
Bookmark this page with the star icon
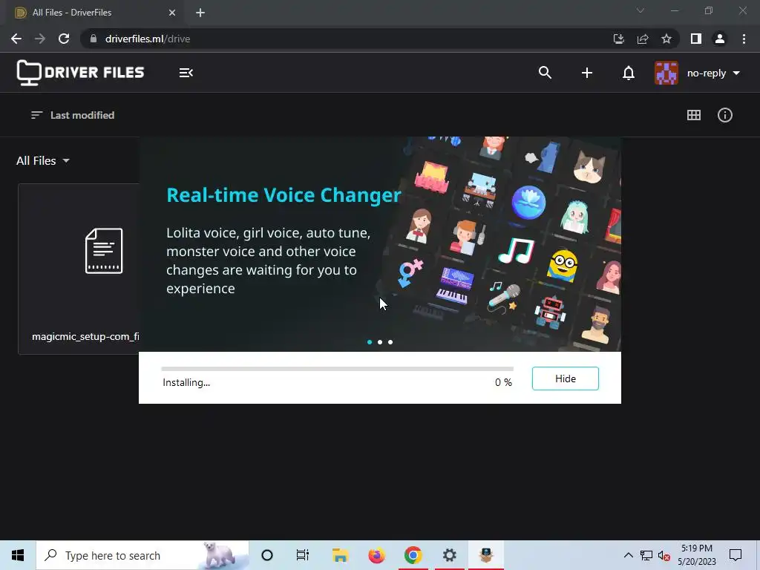click(666, 39)
